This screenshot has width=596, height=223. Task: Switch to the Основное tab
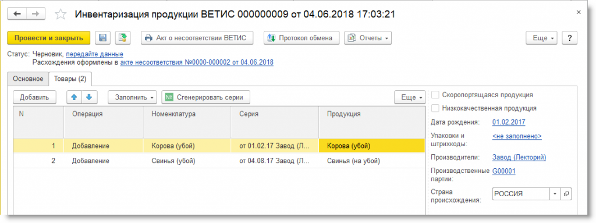point(28,79)
